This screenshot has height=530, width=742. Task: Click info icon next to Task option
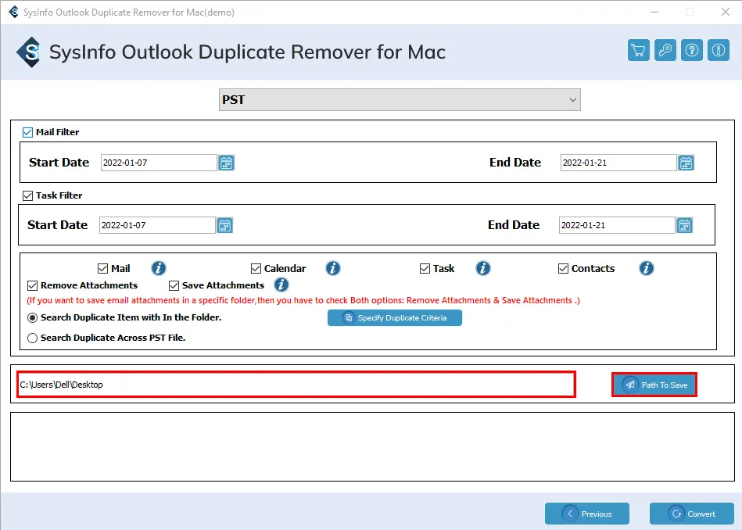click(x=482, y=268)
